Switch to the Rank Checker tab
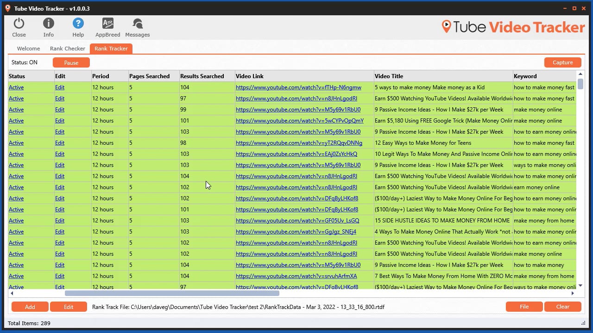Viewport: 593px width, 333px height. pyautogui.click(x=68, y=49)
